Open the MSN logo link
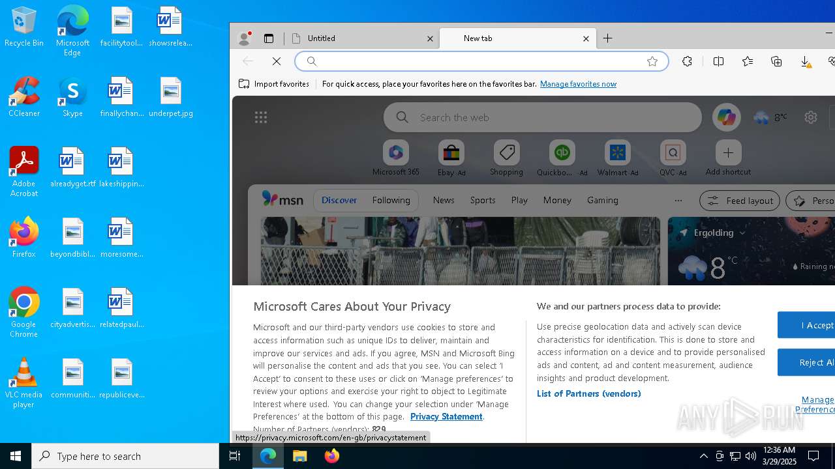This screenshot has width=835, height=469. point(282,199)
